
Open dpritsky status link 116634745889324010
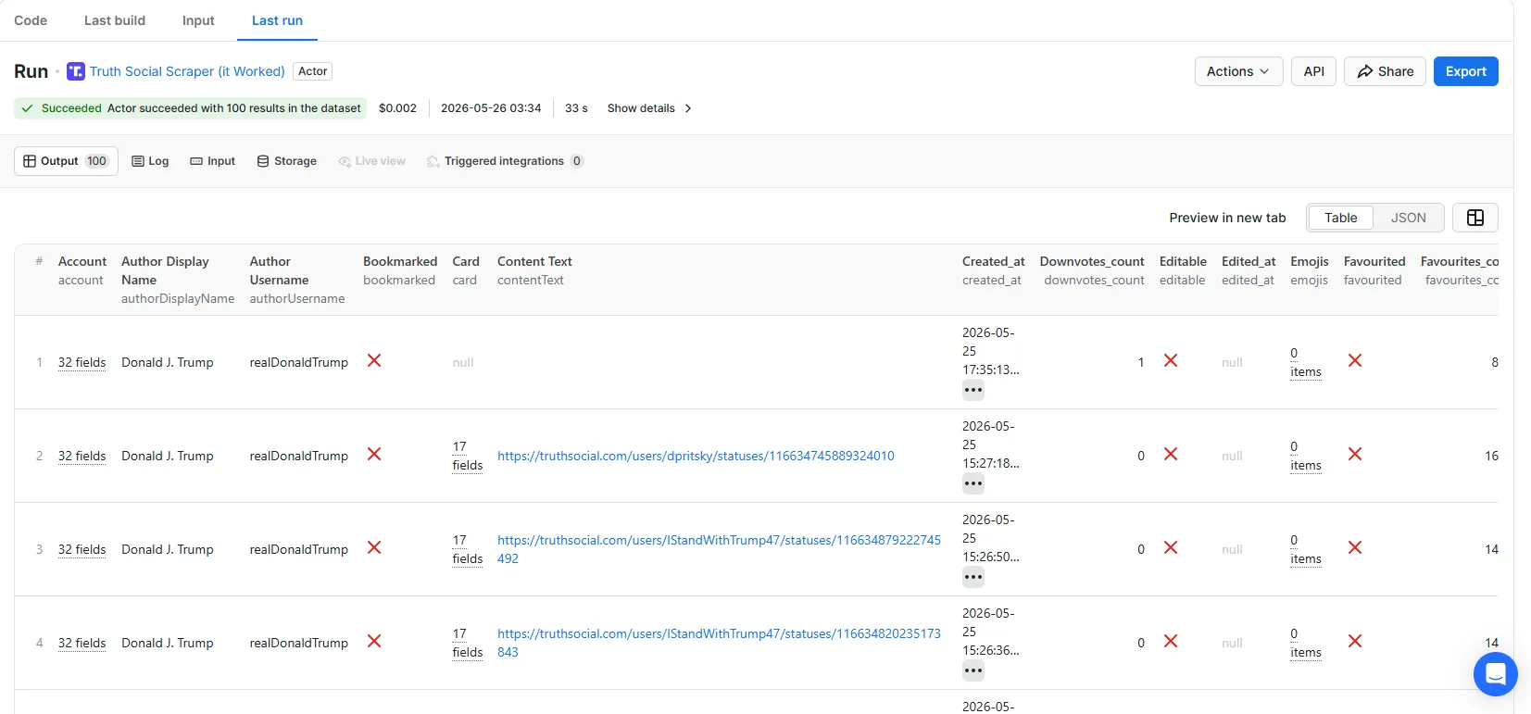click(696, 456)
